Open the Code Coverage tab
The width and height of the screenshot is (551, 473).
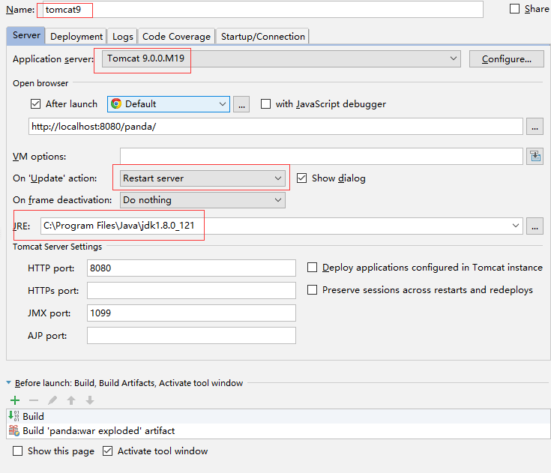pos(176,37)
